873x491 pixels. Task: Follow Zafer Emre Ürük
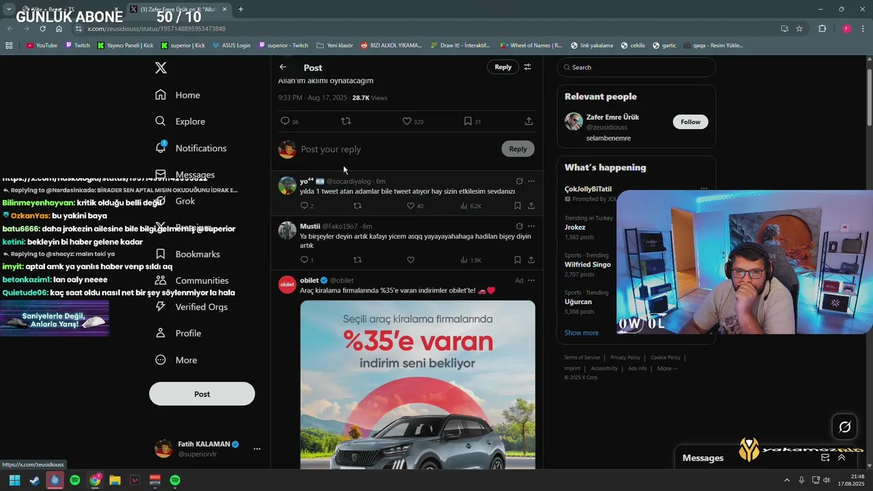tap(690, 122)
